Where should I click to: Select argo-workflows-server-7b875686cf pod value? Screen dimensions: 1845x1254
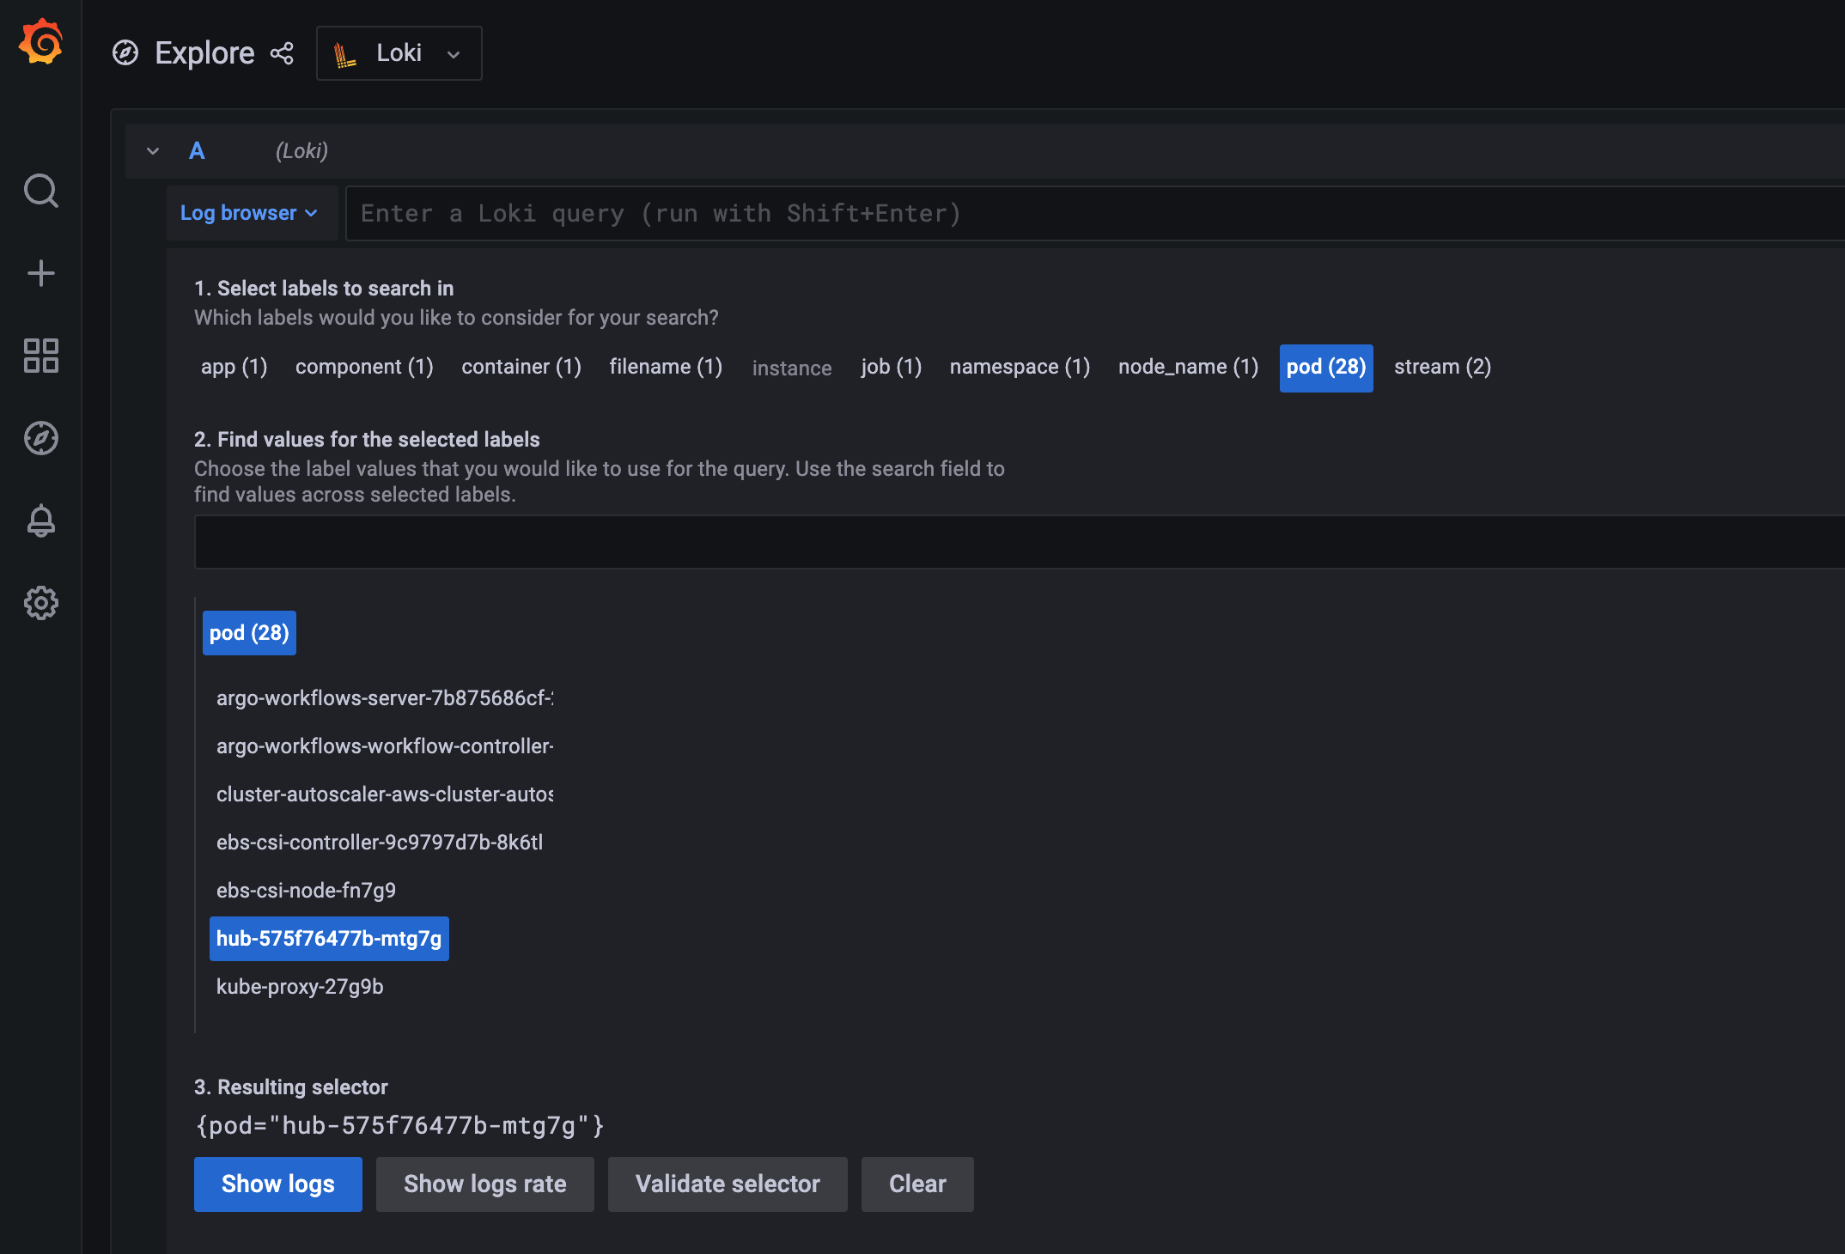click(x=385, y=698)
